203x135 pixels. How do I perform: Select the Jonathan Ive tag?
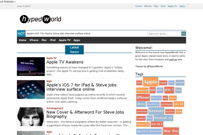[153, 104]
